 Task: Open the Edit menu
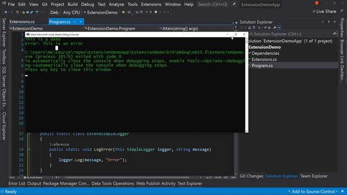pos(22,4)
